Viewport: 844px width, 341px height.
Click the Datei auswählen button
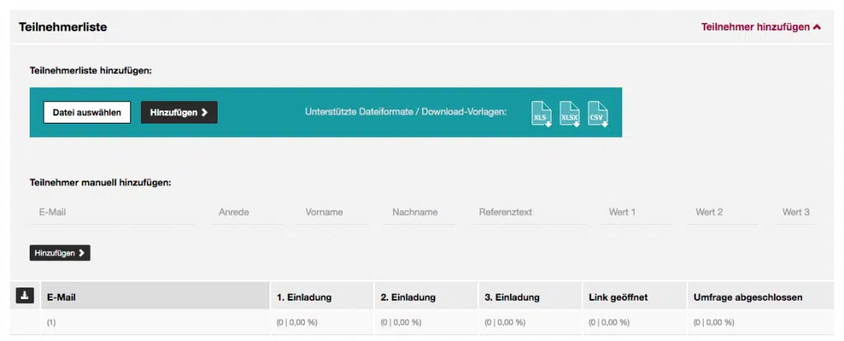(87, 112)
